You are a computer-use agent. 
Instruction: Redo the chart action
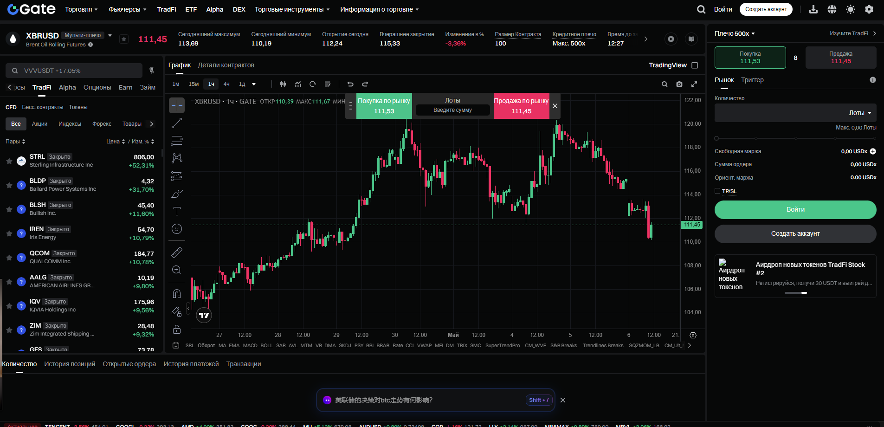tap(365, 84)
